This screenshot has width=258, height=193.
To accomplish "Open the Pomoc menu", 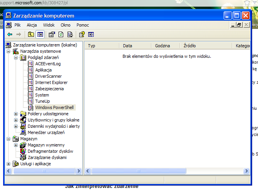I will (x=83, y=25).
